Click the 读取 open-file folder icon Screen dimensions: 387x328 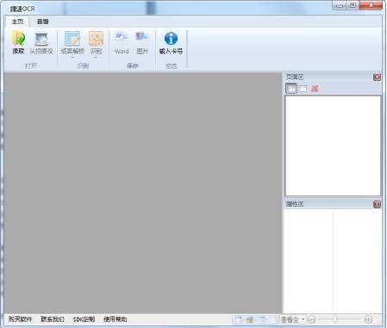18,39
